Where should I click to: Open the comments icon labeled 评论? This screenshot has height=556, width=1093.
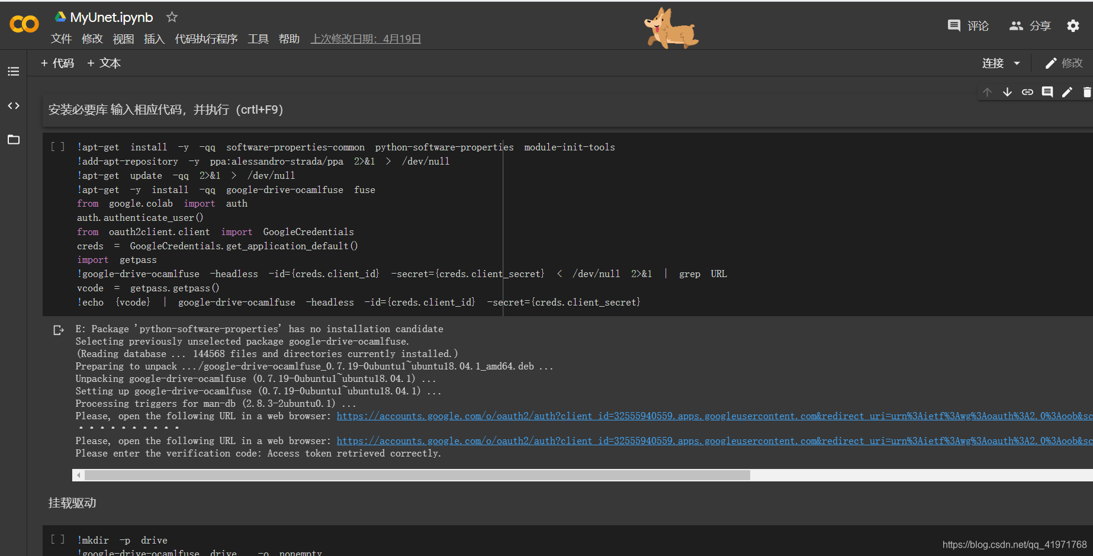tap(968, 25)
